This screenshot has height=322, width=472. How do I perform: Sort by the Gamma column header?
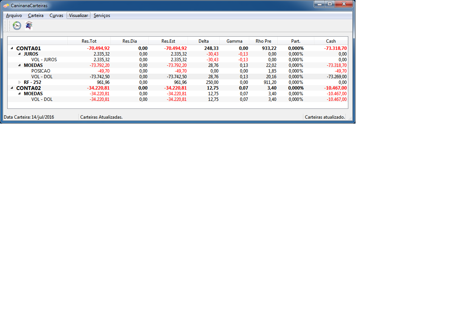pyautogui.click(x=234, y=41)
